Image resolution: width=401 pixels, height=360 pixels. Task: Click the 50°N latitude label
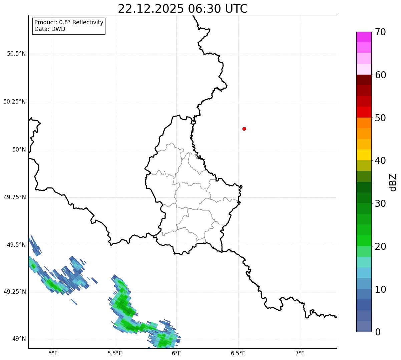coord(19,150)
